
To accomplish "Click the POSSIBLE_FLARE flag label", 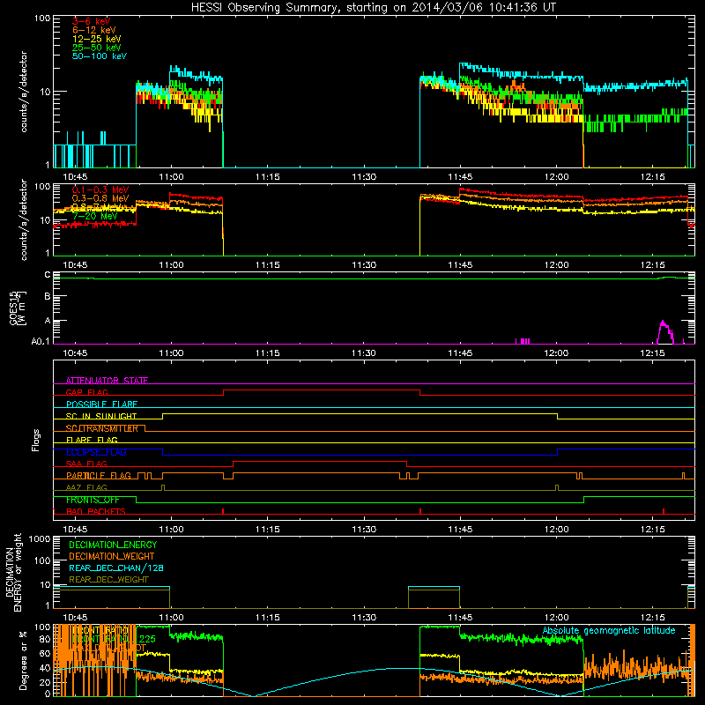I will coord(101,404).
